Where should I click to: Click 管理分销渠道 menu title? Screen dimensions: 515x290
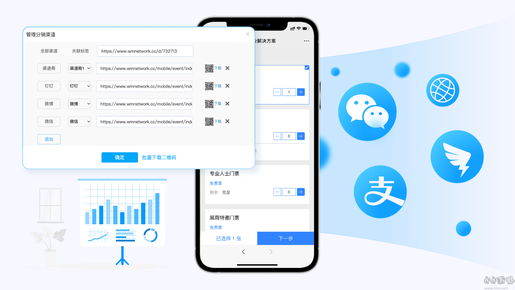point(42,34)
